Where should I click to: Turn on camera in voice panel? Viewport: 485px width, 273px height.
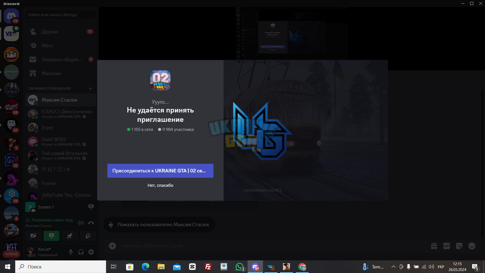33,236
